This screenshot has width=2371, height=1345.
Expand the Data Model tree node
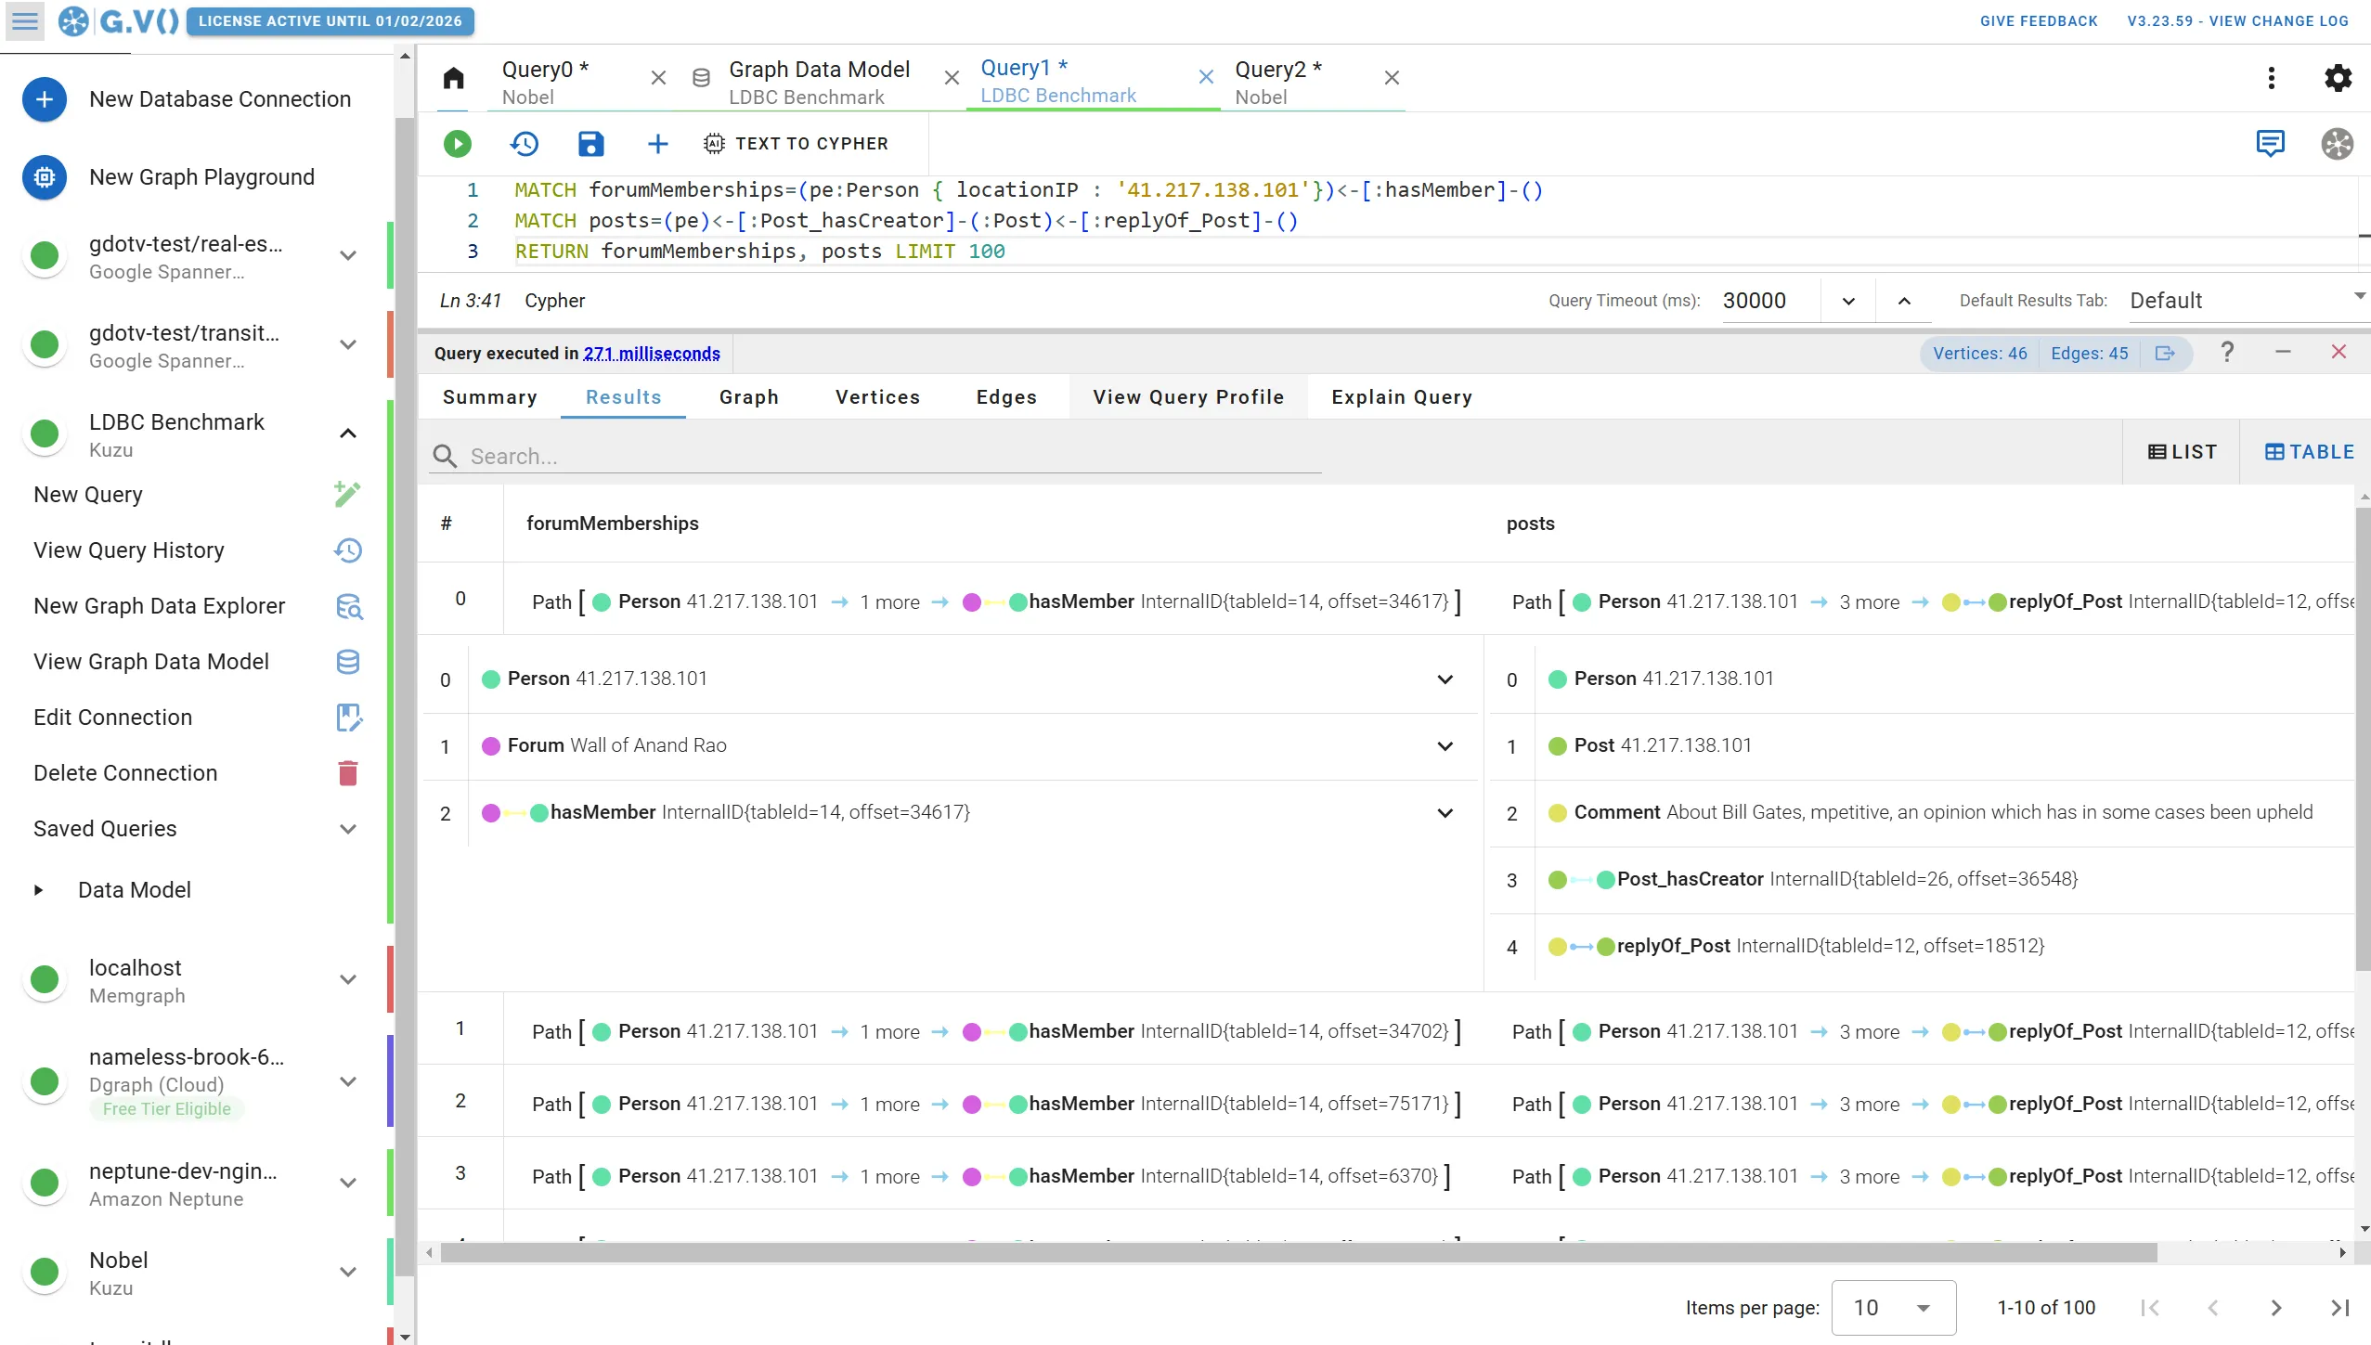38,890
